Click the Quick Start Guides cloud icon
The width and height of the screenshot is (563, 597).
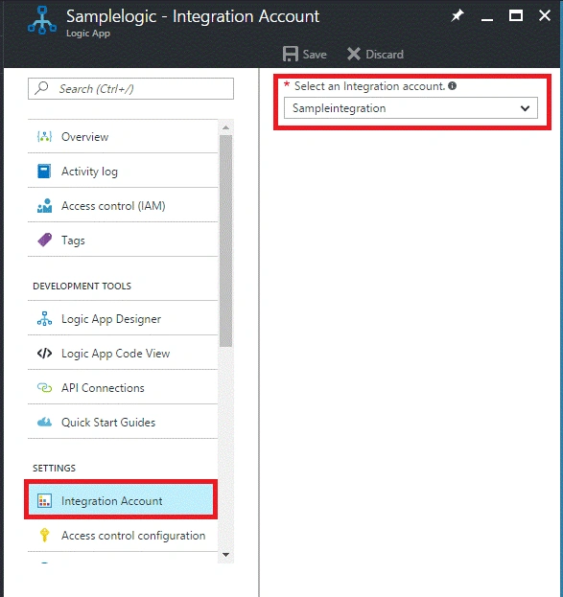[x=44, y=422]
